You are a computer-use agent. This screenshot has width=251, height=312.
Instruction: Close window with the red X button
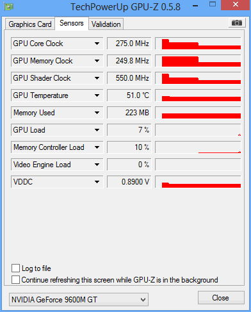(x=236, y=4)
